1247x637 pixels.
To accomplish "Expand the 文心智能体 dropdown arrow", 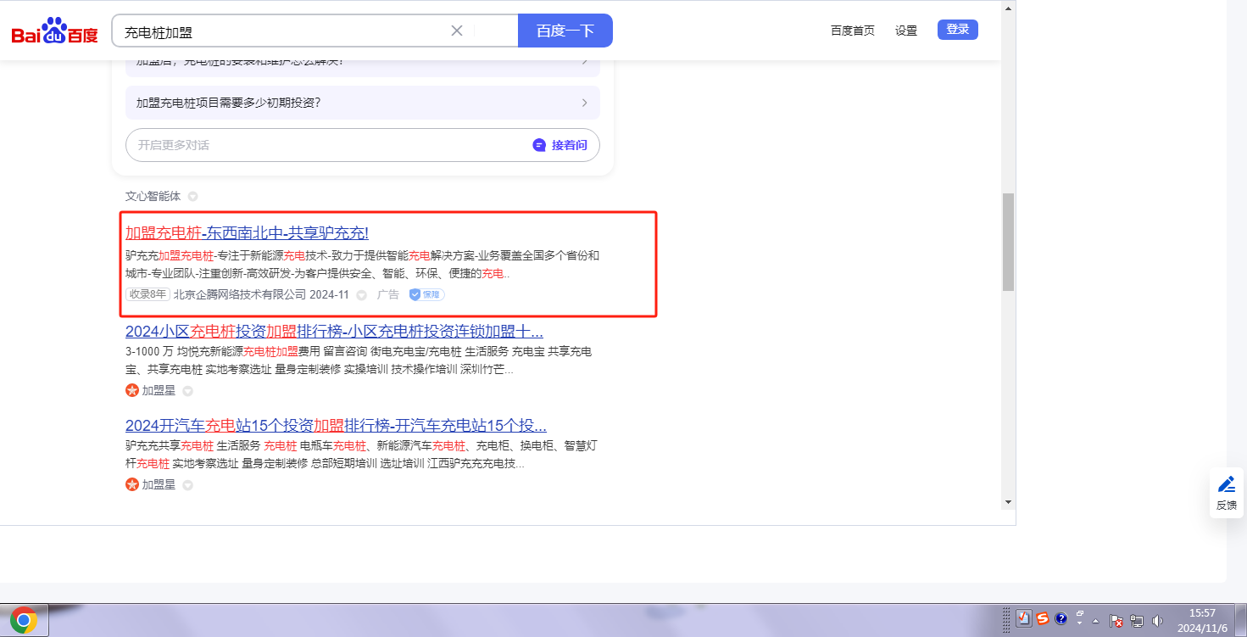I will pos(192,197).
